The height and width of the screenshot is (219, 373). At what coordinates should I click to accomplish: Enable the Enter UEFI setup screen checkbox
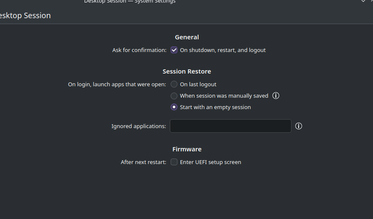tap(174, 162)
